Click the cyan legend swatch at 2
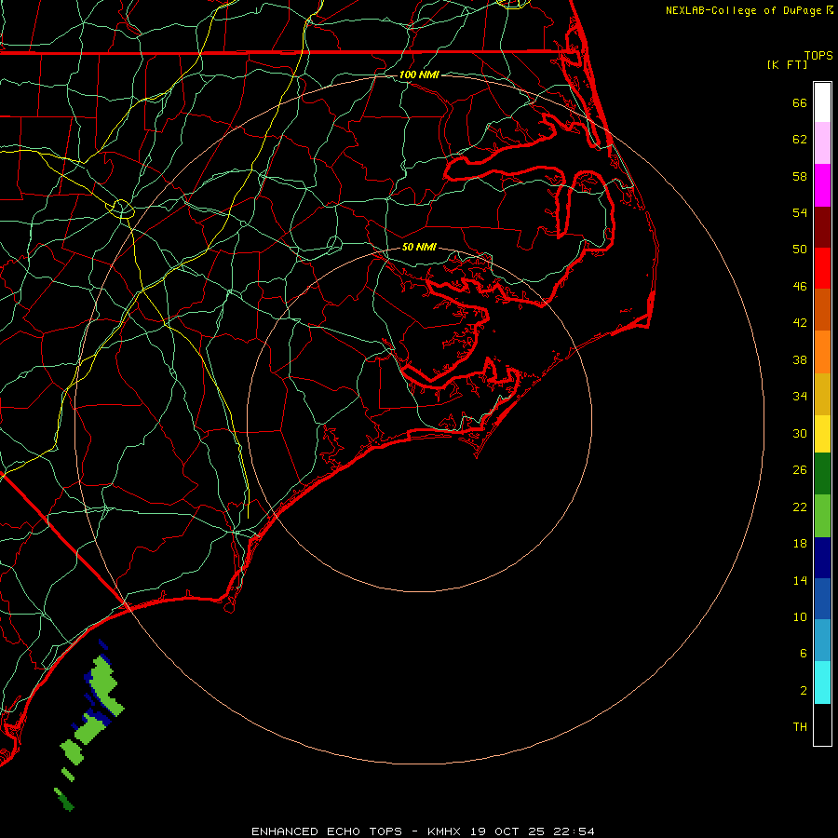Image resolution: width=838 pixels, height=838 pixels. click(x=822, y=683)
